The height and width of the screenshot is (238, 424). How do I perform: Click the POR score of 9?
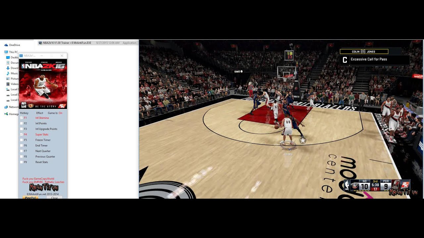tap(386, 187)
